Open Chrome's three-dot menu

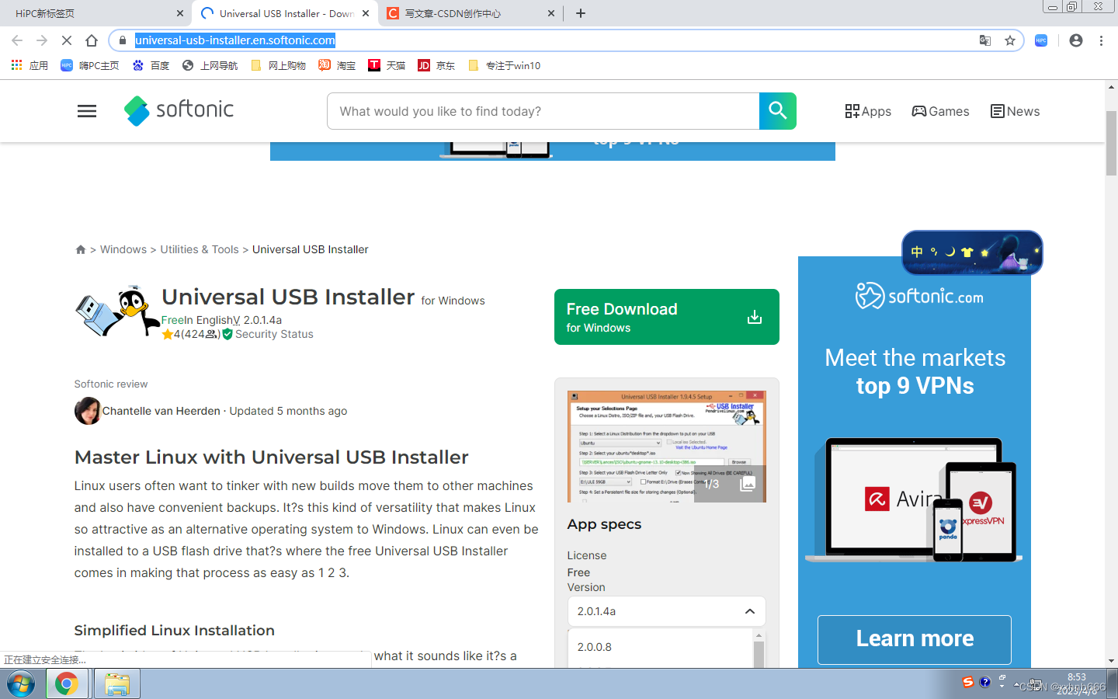[1102, 40]
